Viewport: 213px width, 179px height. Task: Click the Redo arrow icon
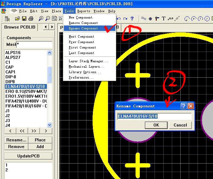pyautogui.click(x=125, y=19)
